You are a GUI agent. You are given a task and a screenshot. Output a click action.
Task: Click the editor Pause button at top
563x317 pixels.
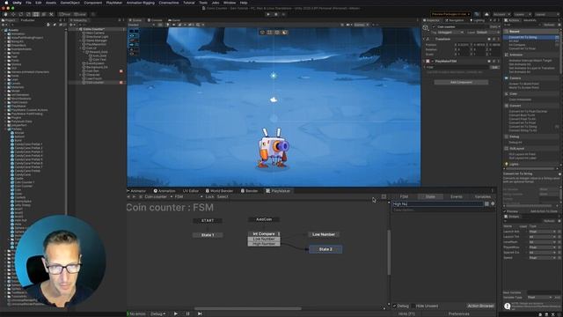[x=275, y=14]
